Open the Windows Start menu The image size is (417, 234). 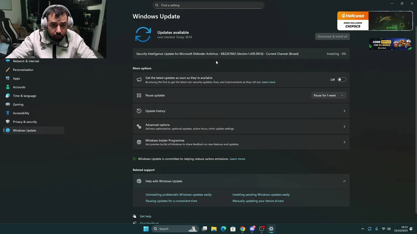(146, 229)
